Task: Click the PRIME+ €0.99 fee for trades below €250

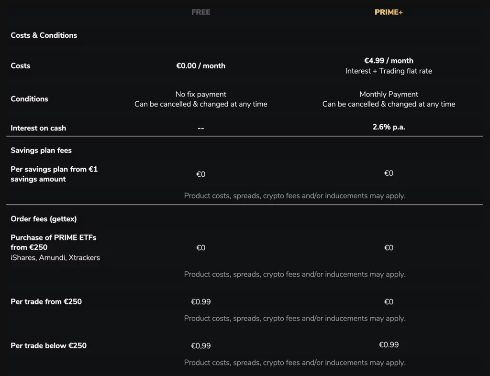Action: point(389,345)
